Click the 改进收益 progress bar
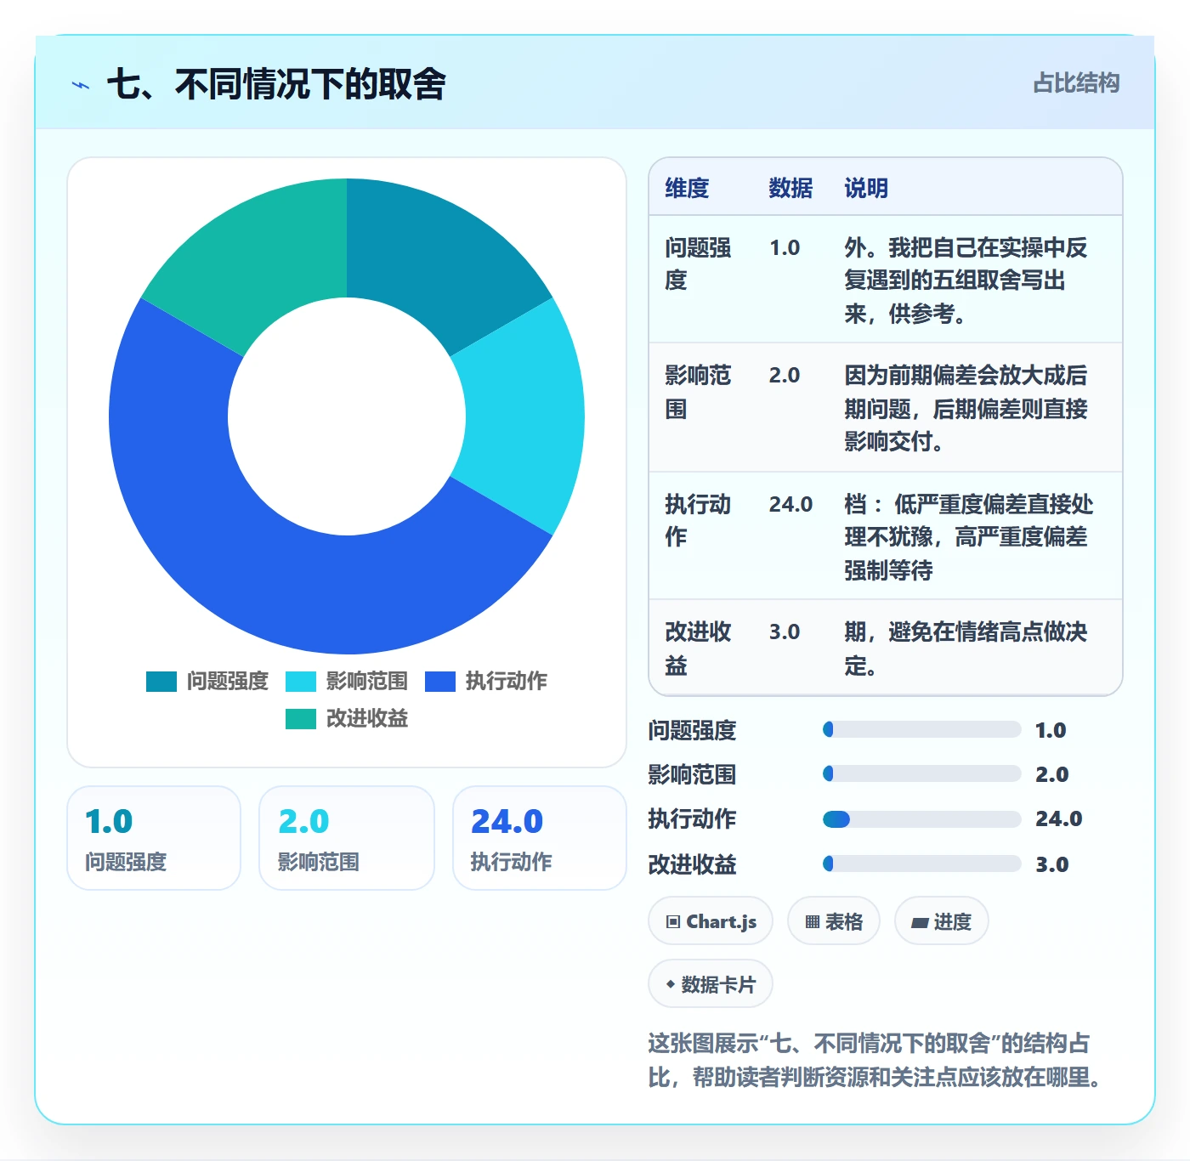This screenshot has height=1161, width=1190. point(921,864)
